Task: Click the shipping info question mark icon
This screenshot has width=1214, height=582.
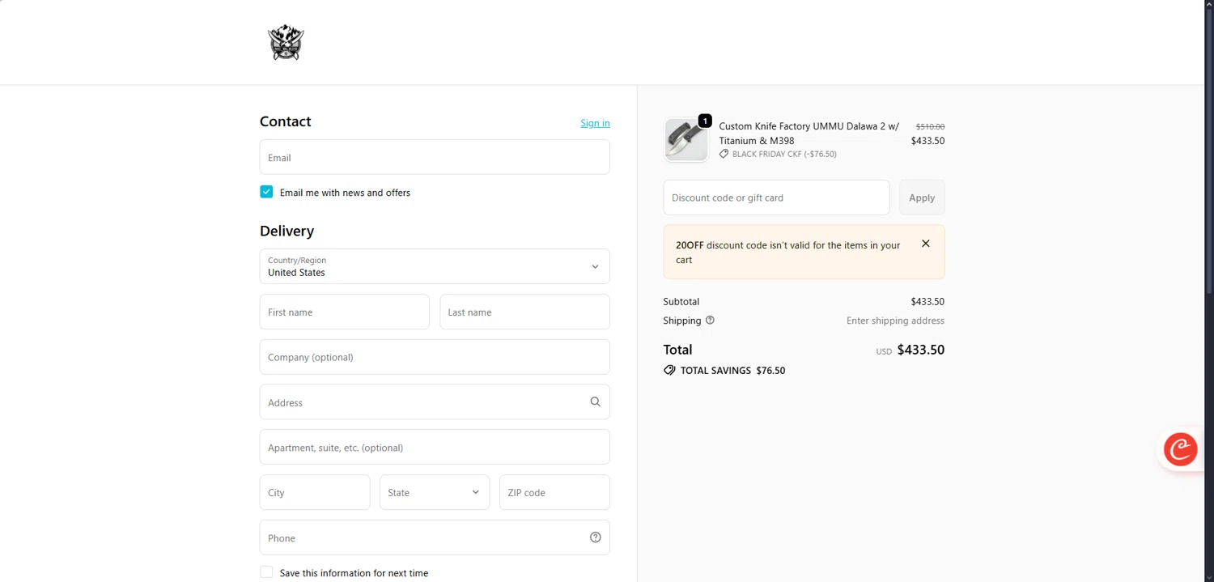Action: (x=710, y=321)
